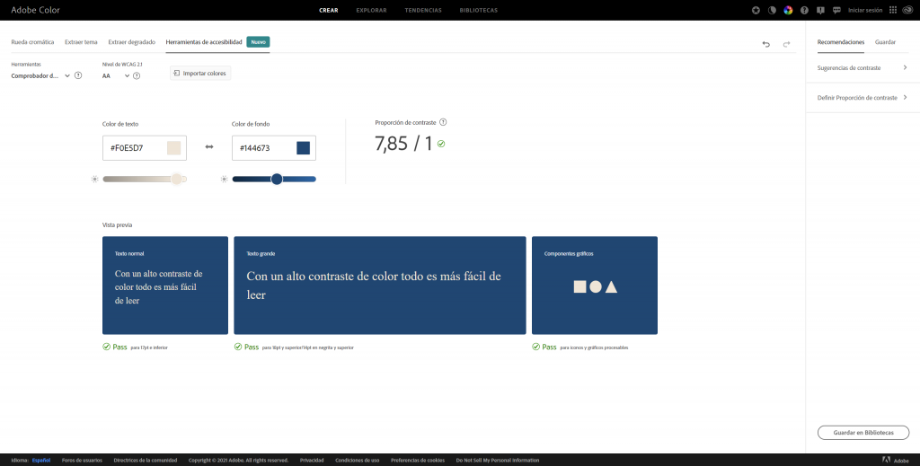The width and height of the screenshot is (920, 466).
Task: Click the Texto normal preview card
Action: point(165,286)
